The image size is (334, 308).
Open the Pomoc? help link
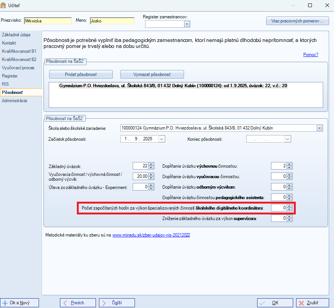click(x=310, y=55)
